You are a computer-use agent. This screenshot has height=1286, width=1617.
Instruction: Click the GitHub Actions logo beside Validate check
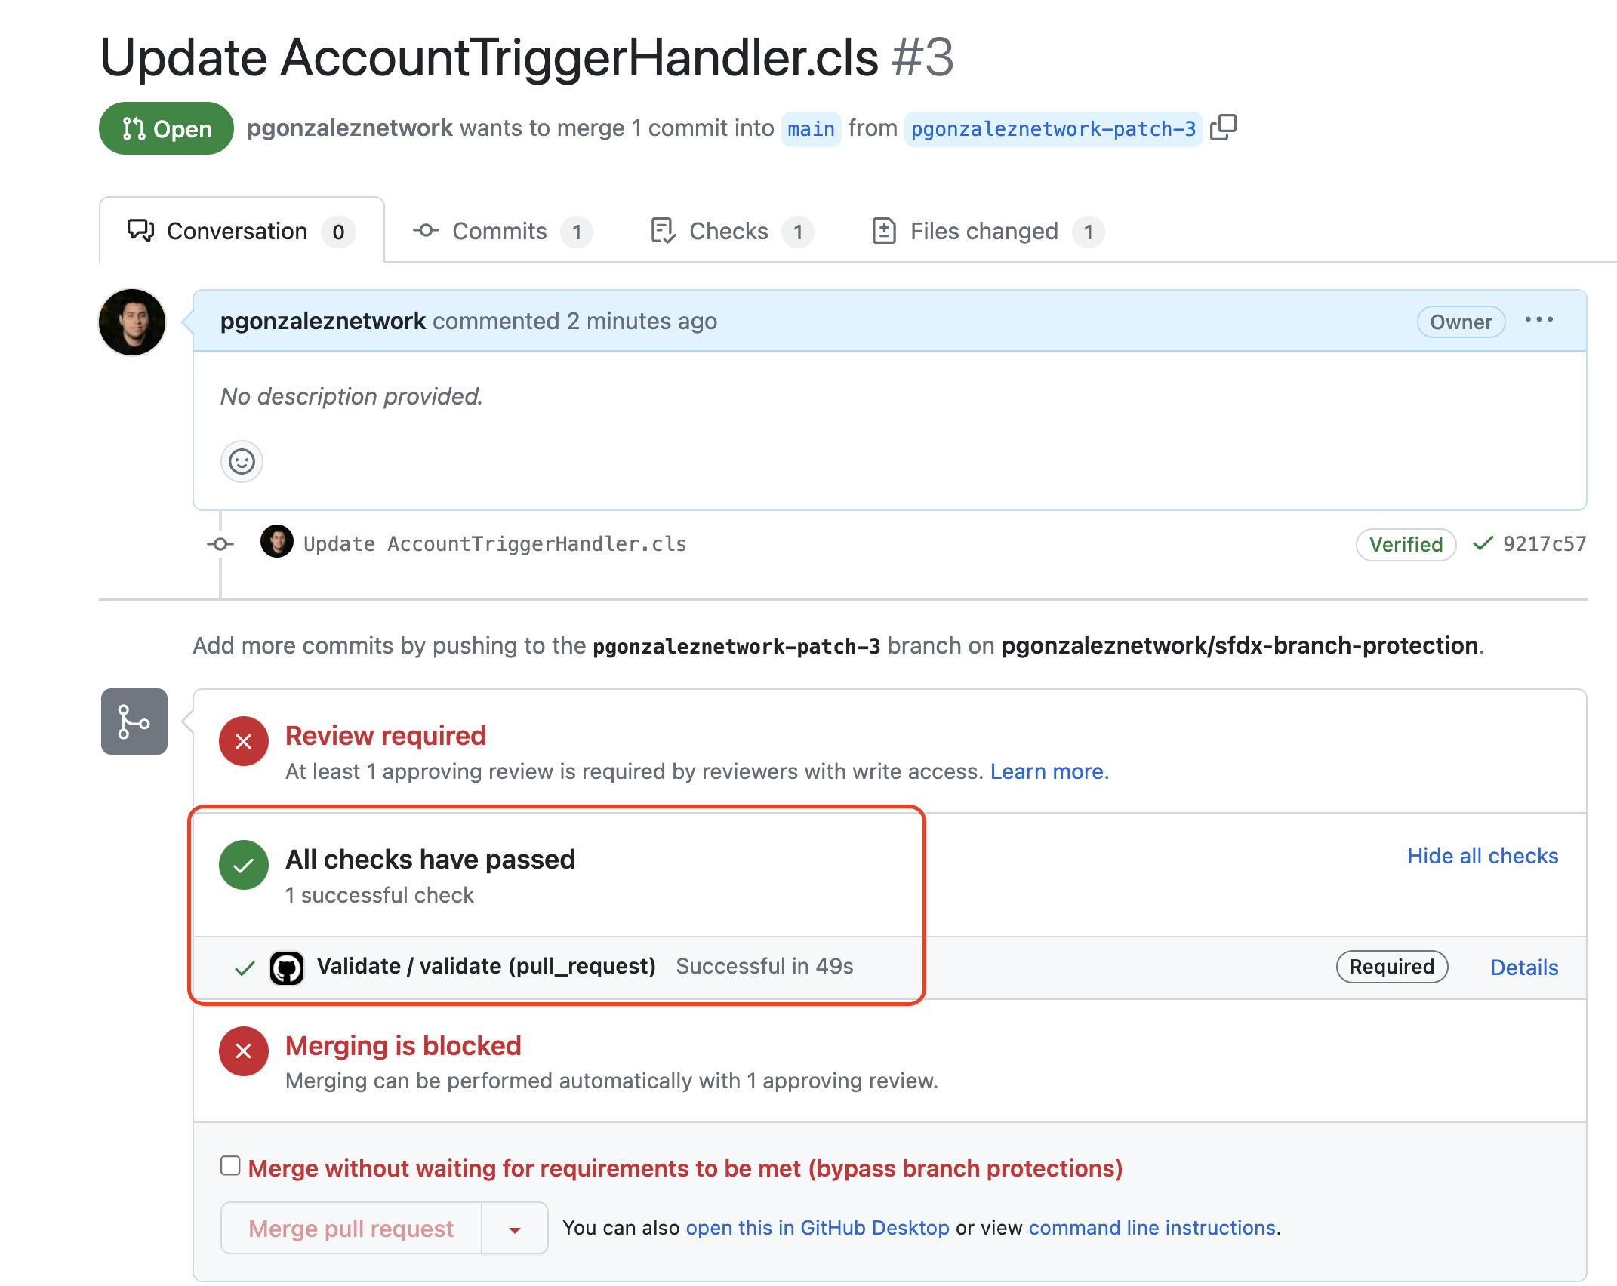pos(287,968)
